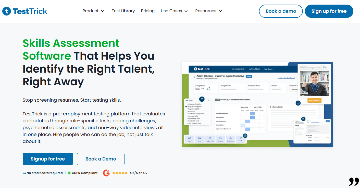Click the five-star rating icons

coord(120,173)
